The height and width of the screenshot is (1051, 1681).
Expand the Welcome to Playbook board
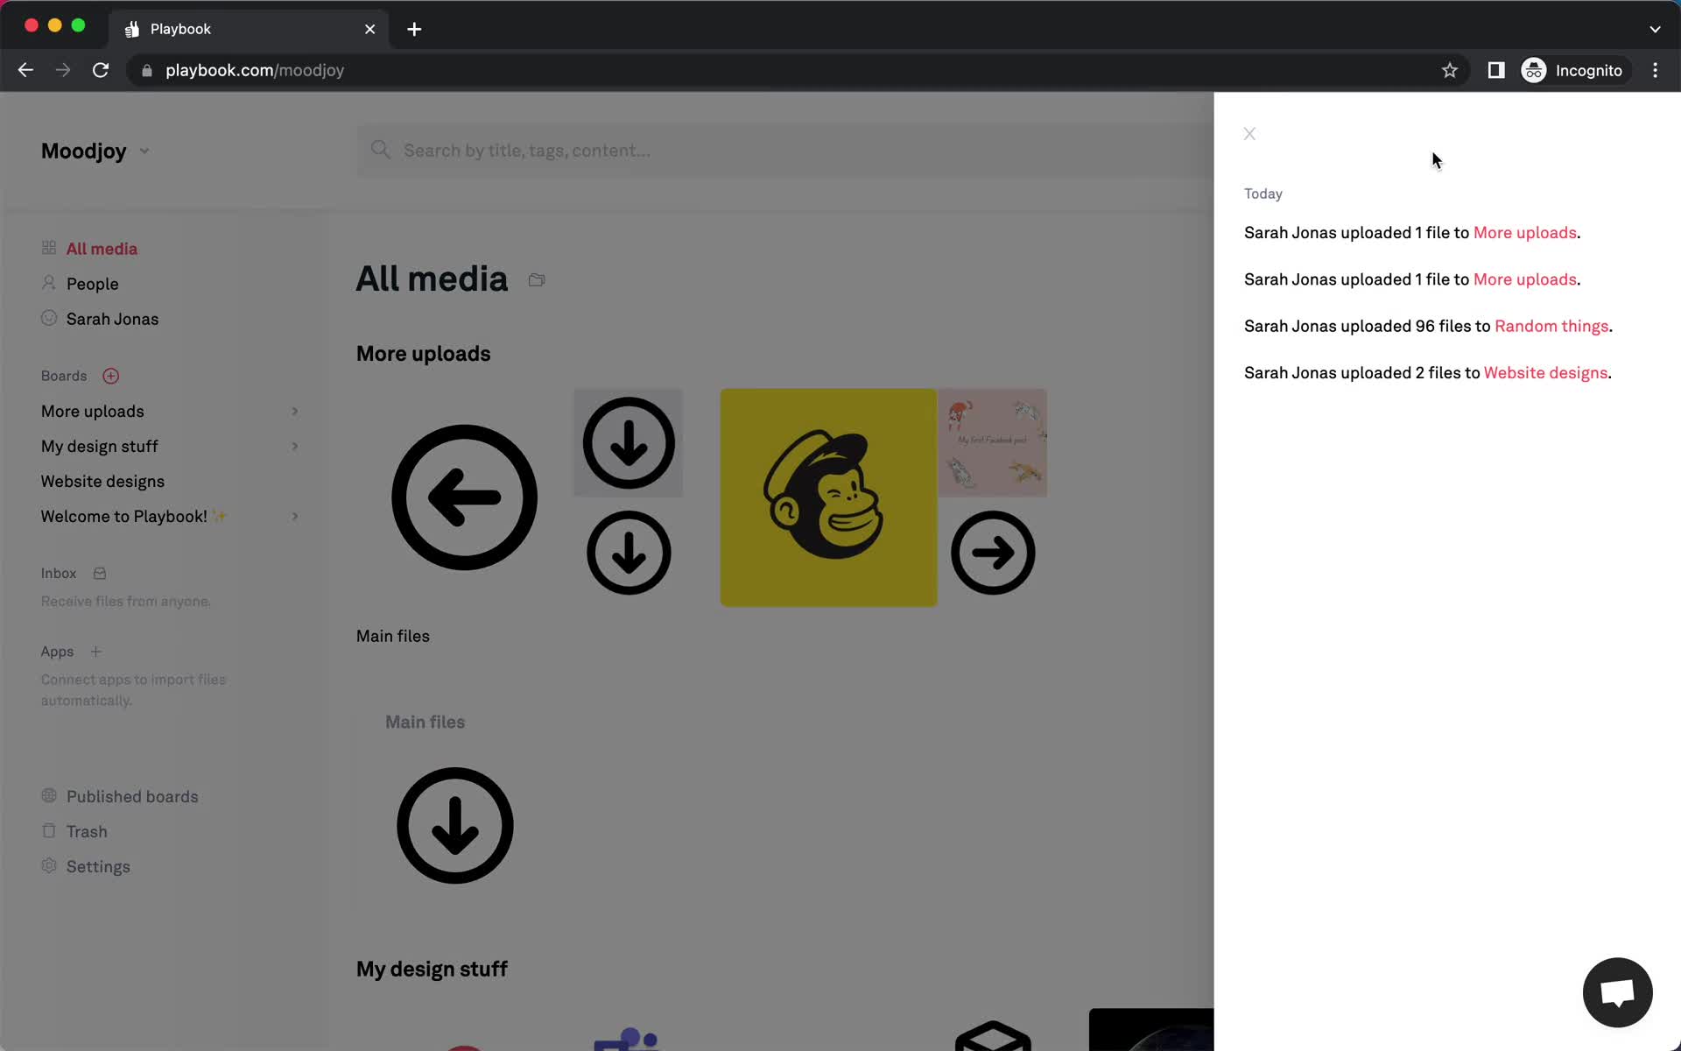(294, 516)
